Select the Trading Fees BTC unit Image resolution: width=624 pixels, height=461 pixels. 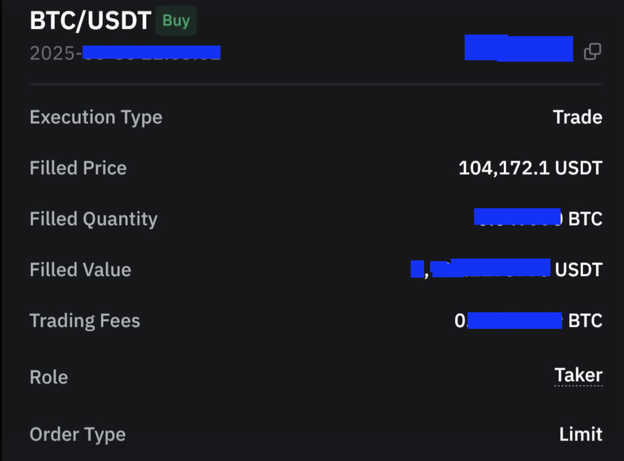click(585, 321)
